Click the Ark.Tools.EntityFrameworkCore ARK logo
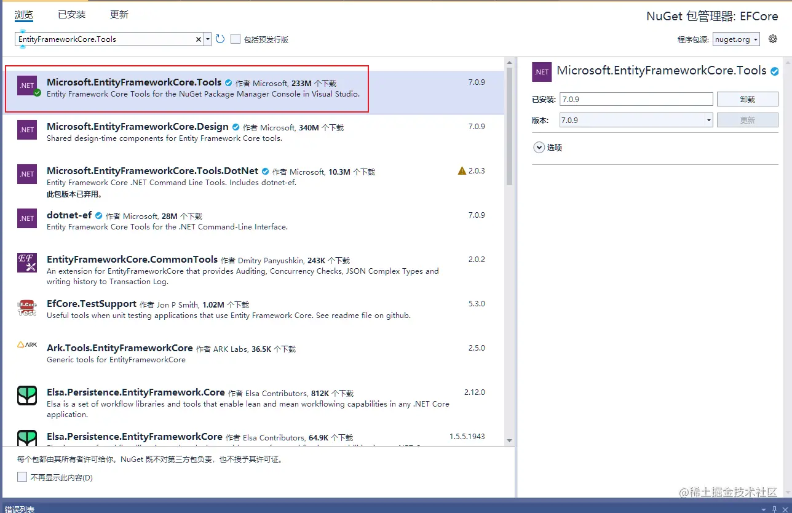 coord(27,345)
